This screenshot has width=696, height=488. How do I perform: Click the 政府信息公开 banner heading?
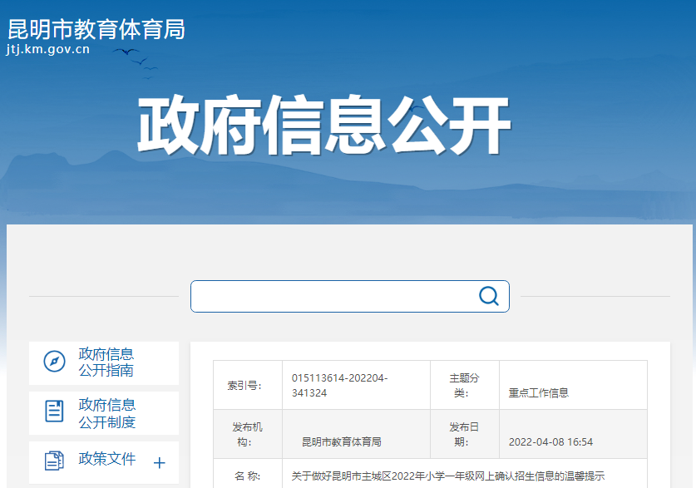point(323,127)
